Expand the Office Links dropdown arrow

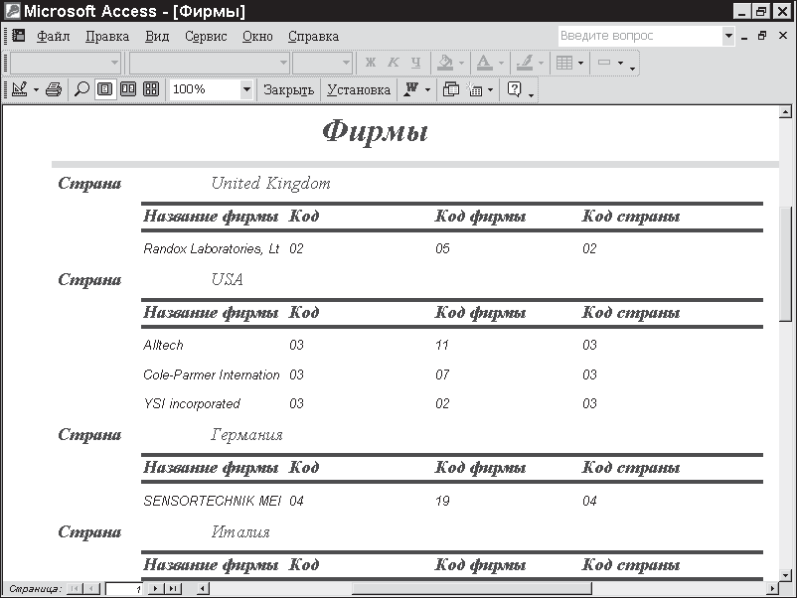point(428,89)
